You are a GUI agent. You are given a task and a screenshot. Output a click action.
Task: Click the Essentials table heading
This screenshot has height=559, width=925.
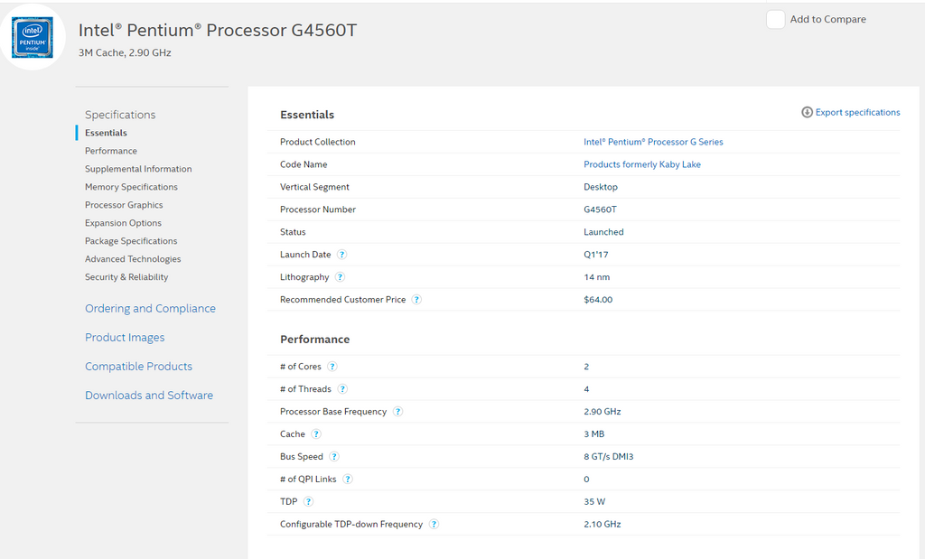[307, 115]
